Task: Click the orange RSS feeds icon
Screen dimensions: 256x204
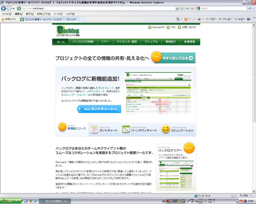Action: point(186,19)
